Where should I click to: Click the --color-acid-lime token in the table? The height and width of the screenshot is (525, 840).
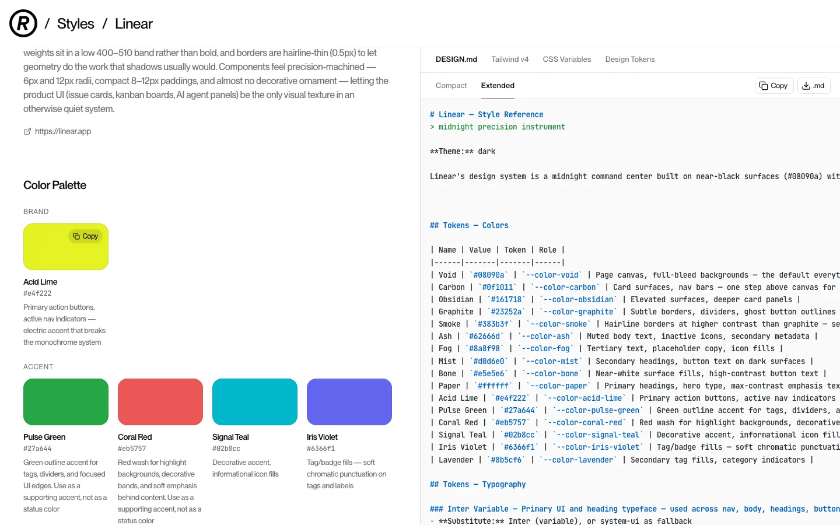(x=585, y=398)
